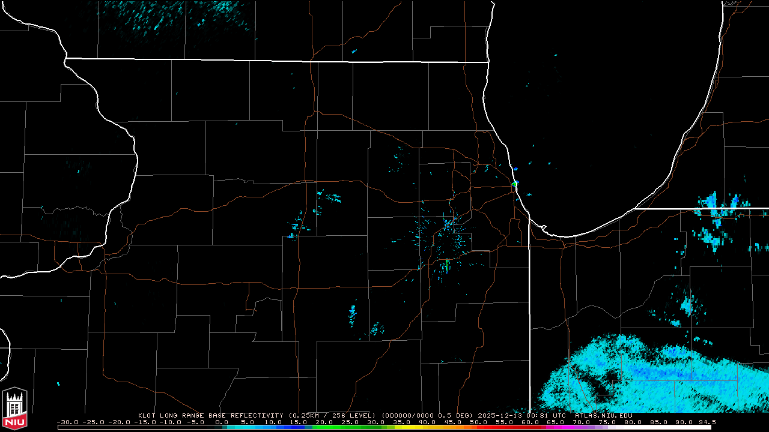Click the date '2025-12-13' in the caption

pos(500,415)
